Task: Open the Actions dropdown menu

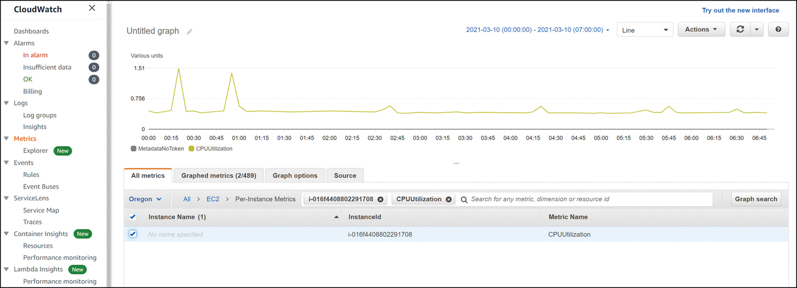Action: 701,30
